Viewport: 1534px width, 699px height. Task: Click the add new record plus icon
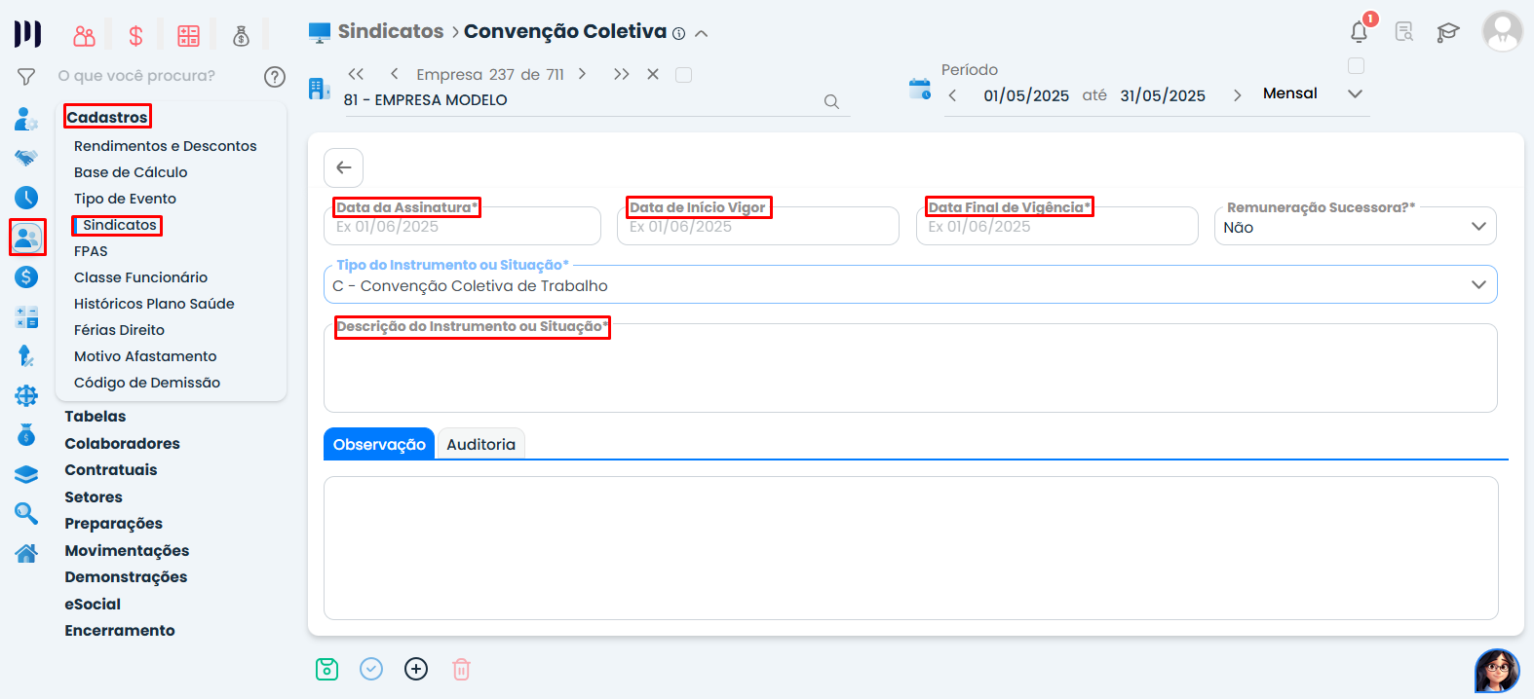pyautogui.click(x=416, y=669)
